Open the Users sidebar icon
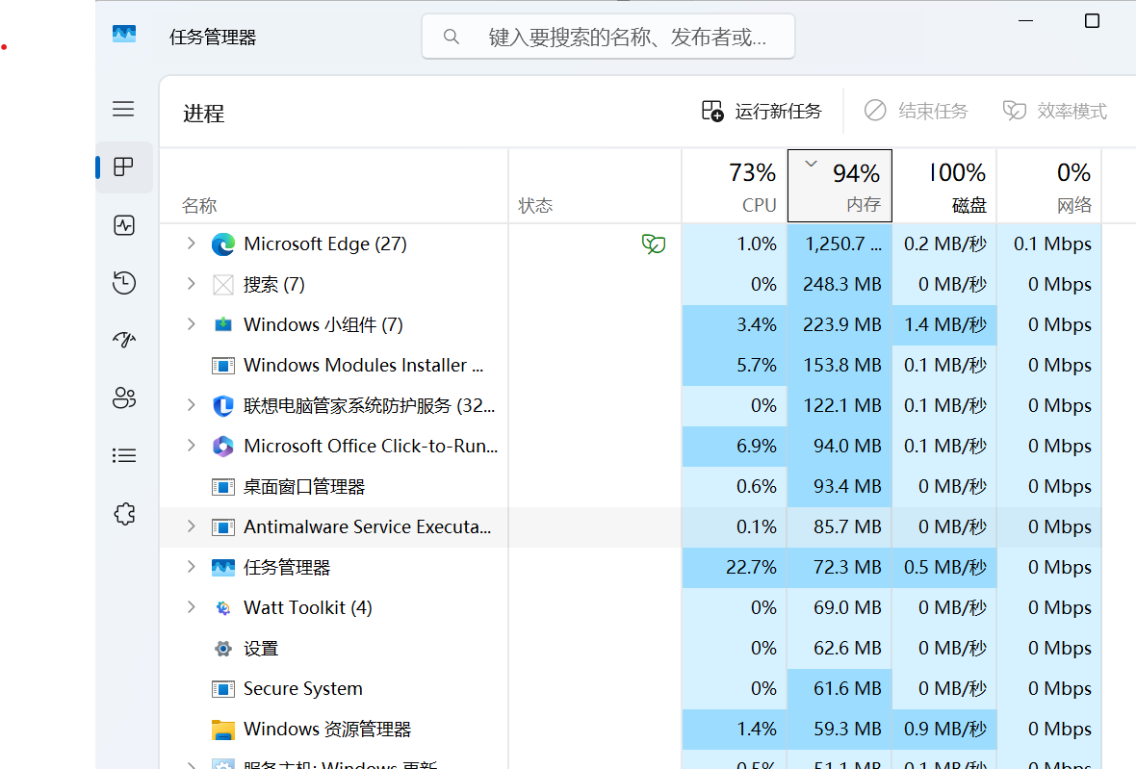This screenshot has width=1136, height=769. (124, 397)
